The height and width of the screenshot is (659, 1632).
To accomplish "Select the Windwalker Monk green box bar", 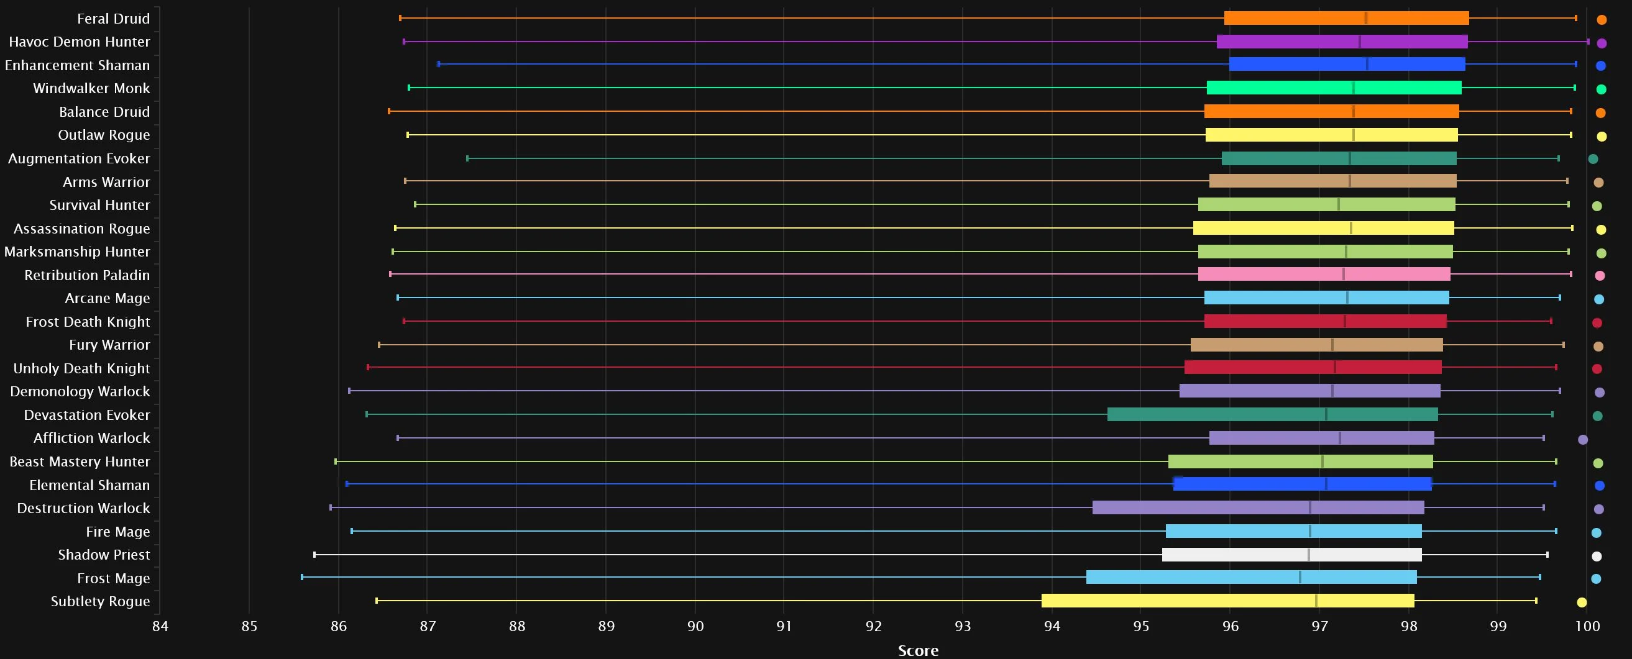I will pos(1334,88).
